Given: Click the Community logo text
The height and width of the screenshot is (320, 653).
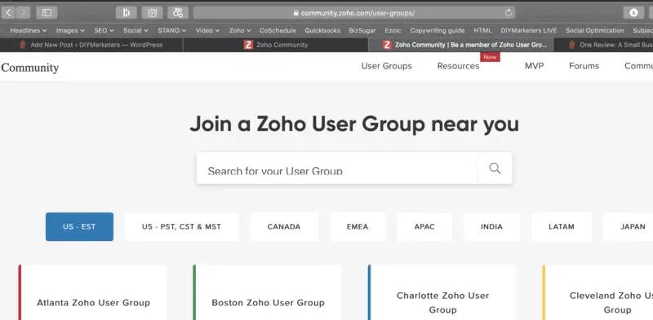Looking at the screenshot, I should [x=29, y=68].
